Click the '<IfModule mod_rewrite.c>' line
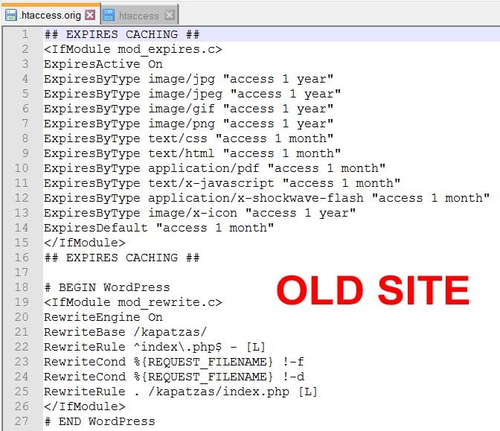The height and width of the screenshot is (431, 500). coord(132,302)
